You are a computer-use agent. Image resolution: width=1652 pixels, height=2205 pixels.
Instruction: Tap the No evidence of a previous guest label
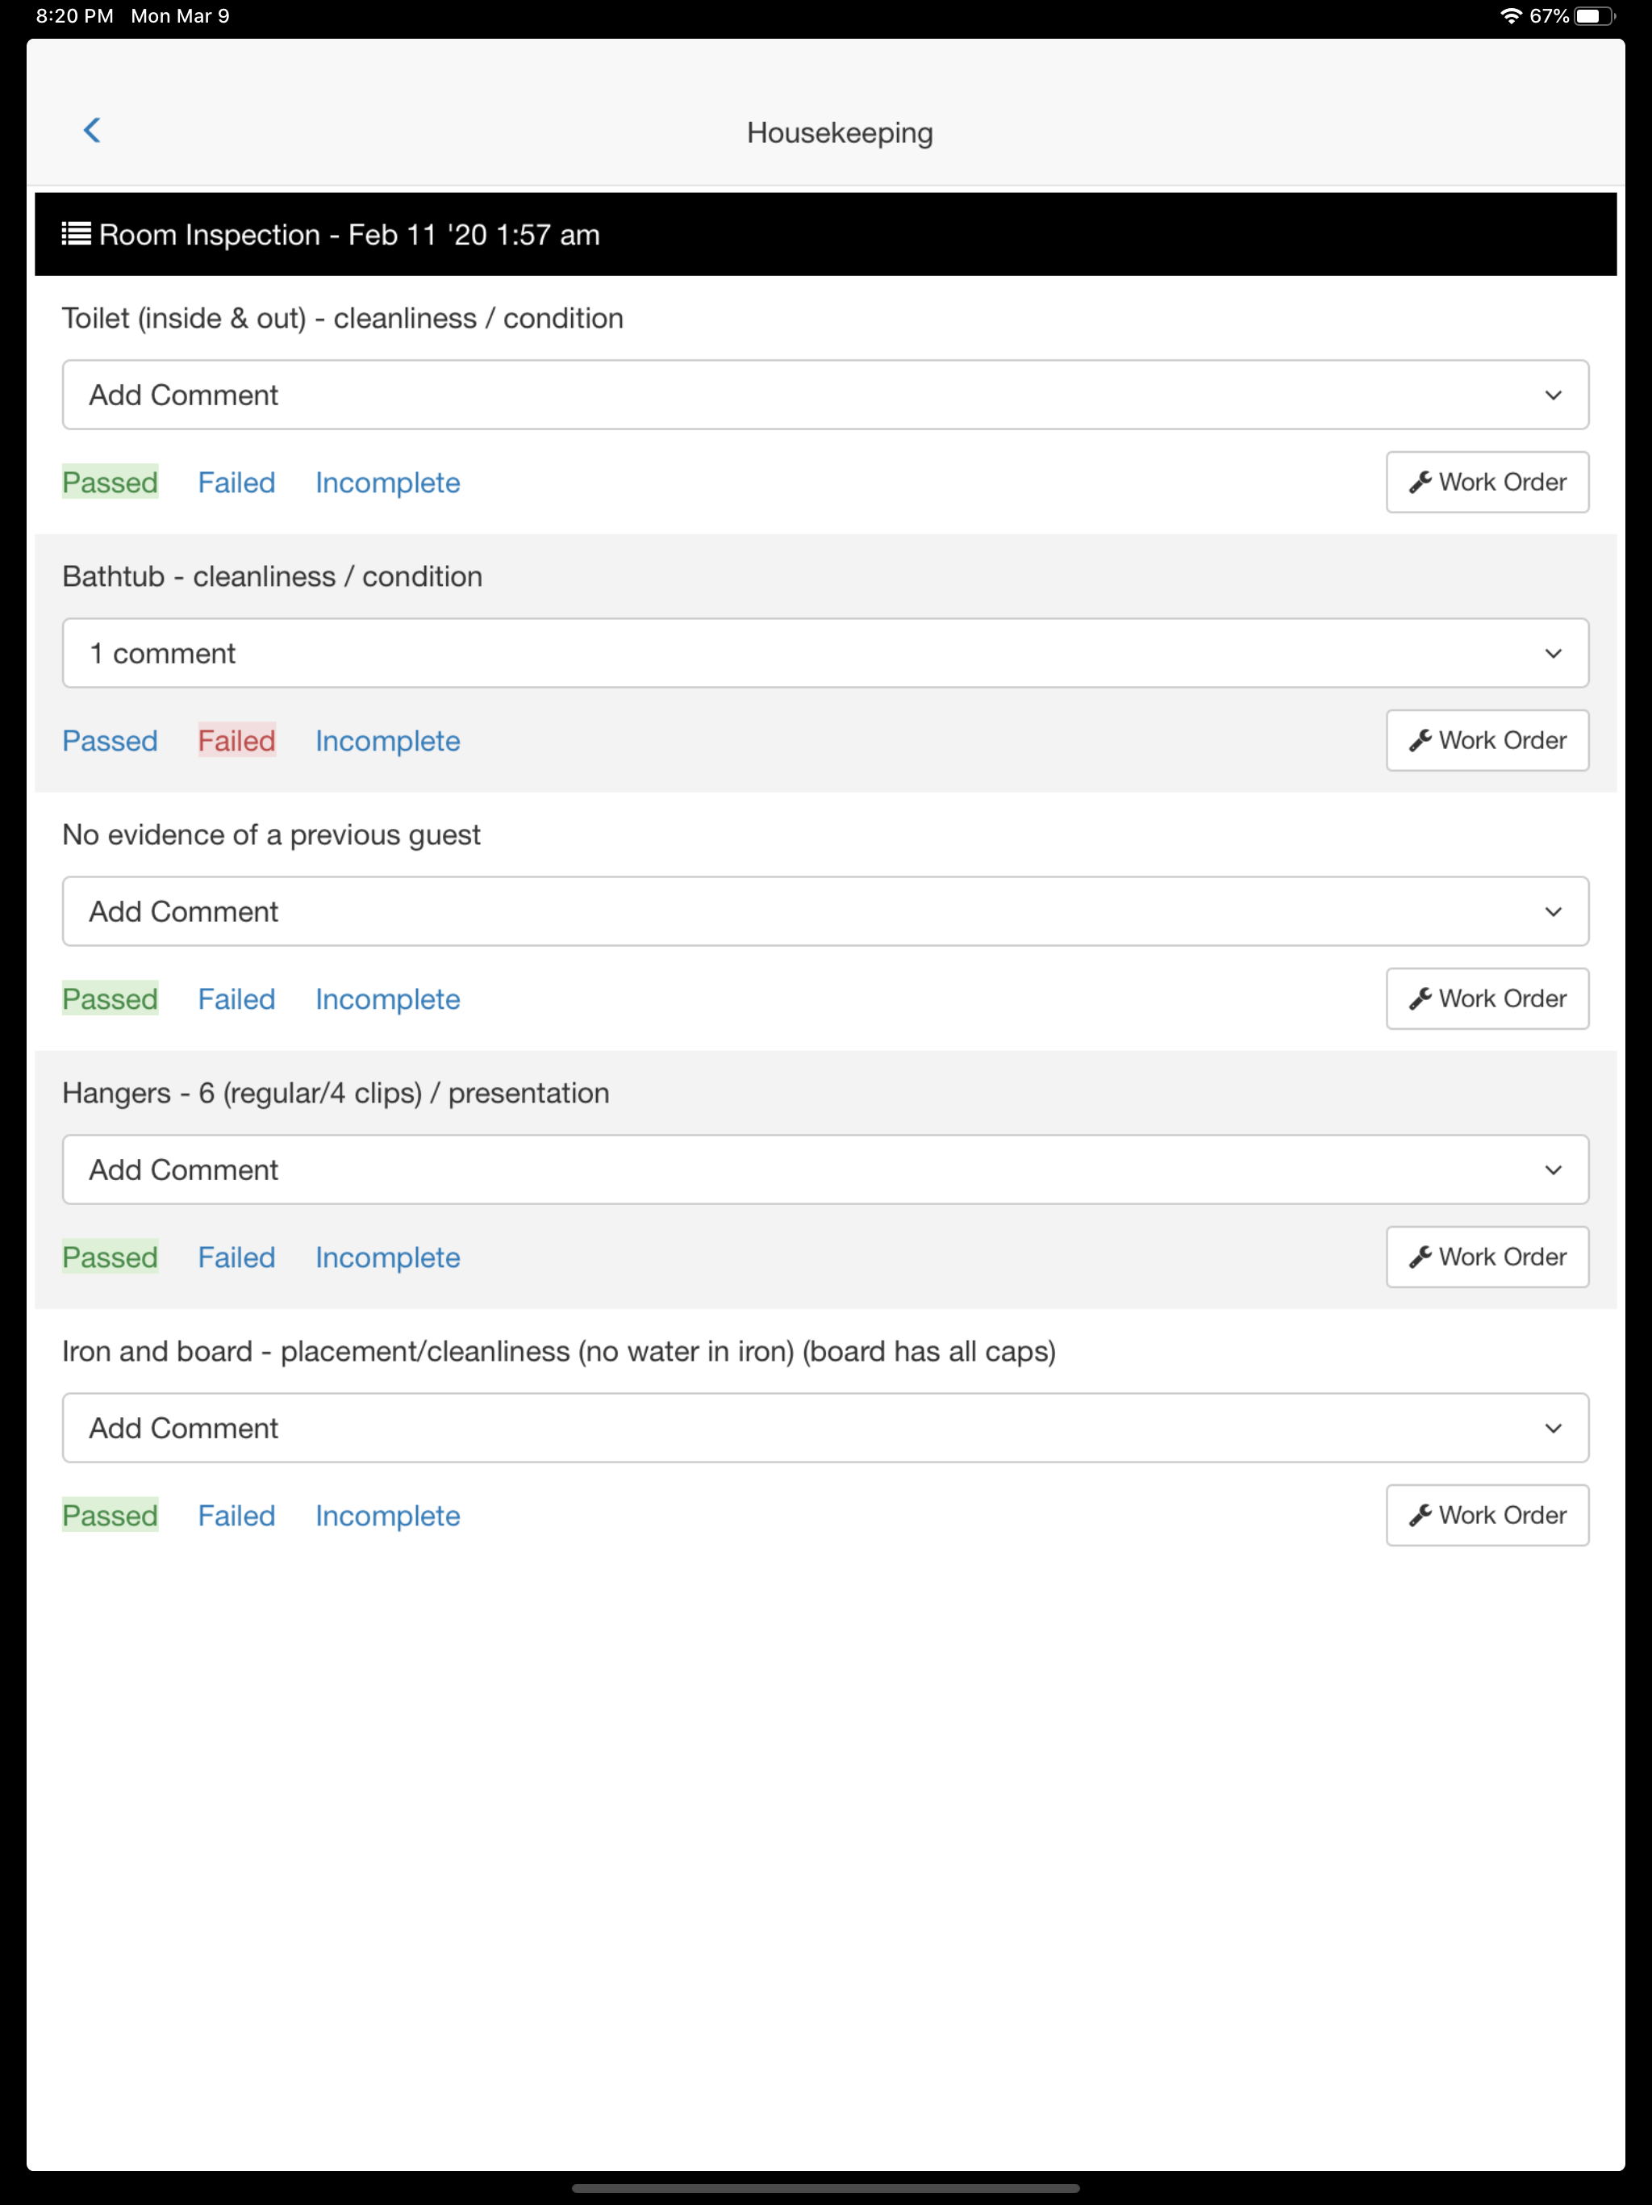pos(271,835)
